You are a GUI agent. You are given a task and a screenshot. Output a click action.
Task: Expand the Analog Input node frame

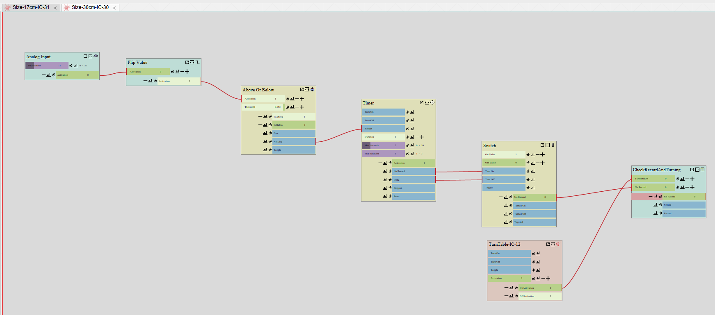click(x=90, y=56)
